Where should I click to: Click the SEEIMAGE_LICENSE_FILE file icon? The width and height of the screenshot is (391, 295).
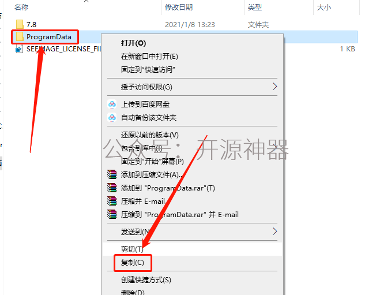pyautogui.click(x=19, y=49)
